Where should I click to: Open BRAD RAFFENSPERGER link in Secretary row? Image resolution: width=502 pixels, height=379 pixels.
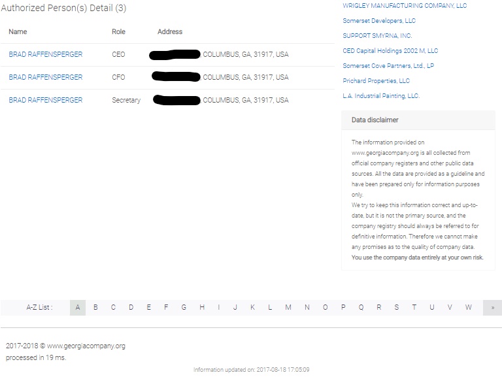(x=46, y=100)
